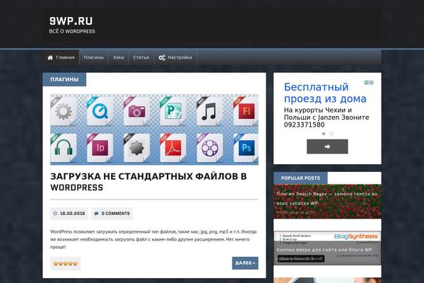Click the green headphones file icon
This screenshot has height=283, width=424.
(x=64, y=148)
